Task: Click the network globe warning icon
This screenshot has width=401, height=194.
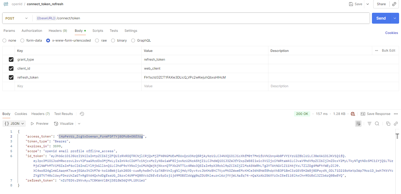Action: [353, 114]
